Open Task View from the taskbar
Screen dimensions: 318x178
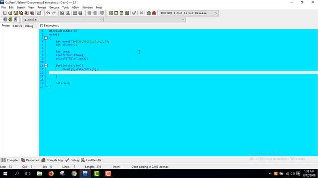click(28, 174)
